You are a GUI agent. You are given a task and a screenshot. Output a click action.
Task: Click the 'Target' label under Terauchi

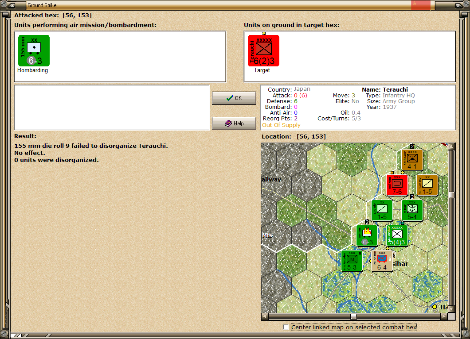[262, 70]
